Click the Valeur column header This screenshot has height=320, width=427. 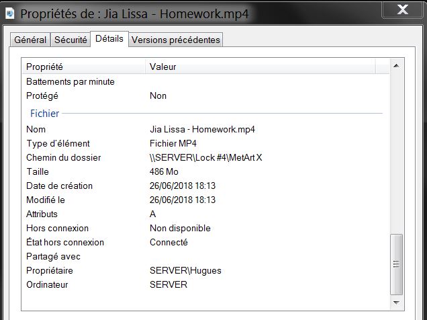point(260,67)
